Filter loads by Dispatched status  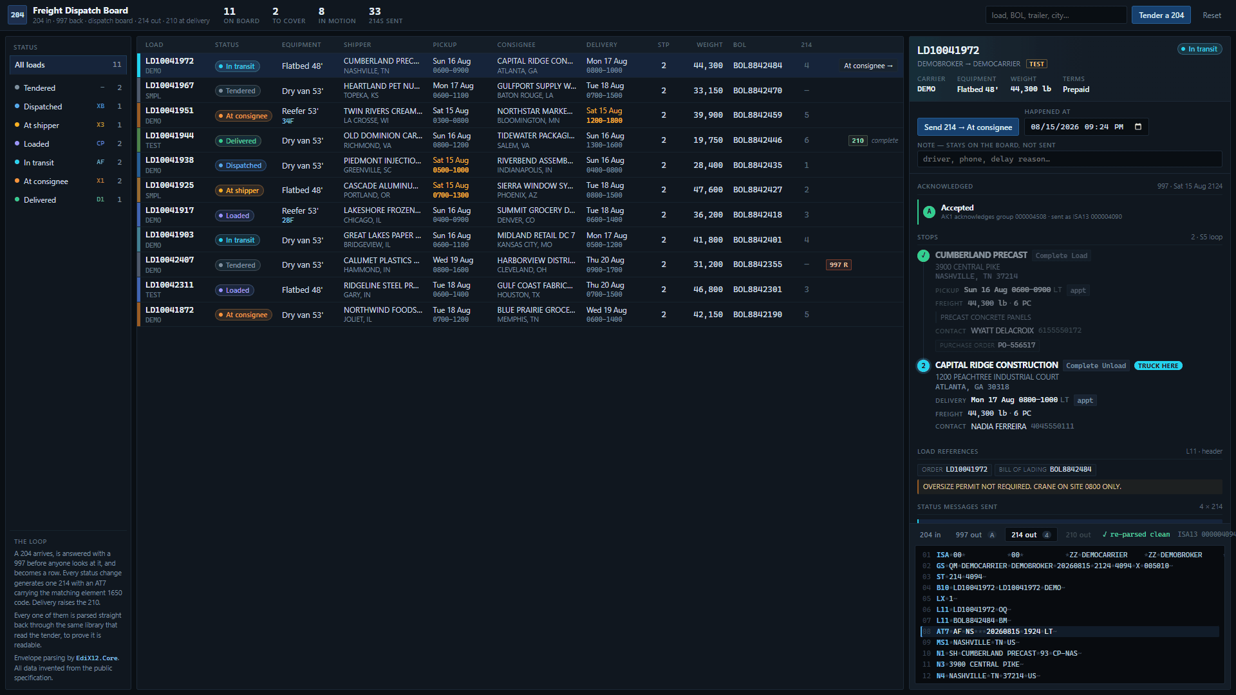tap(68, 106)
